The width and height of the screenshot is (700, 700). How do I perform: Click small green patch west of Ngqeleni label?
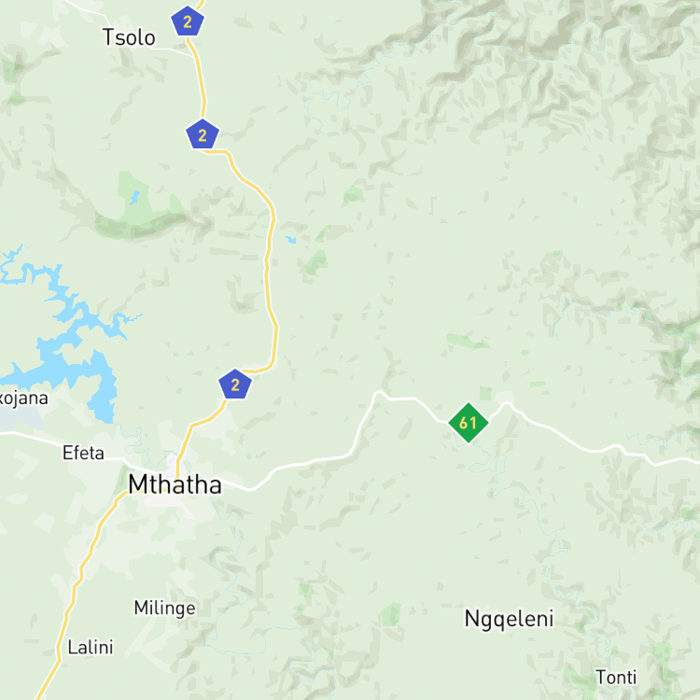[x=391, y=615]
